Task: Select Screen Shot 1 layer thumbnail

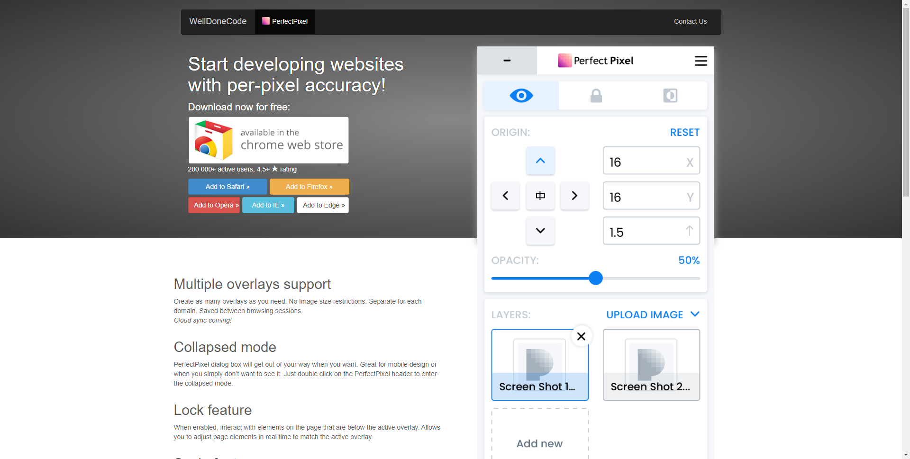Action: pos(540,365)
